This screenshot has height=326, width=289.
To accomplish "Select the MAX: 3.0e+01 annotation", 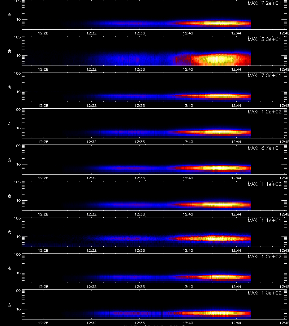I will (264, 39).
